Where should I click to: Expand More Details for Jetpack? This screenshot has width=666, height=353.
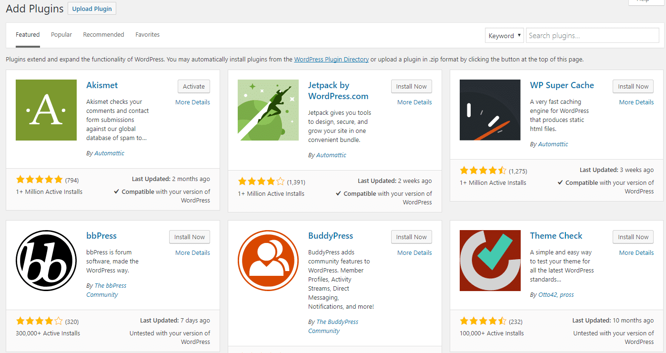tap(414, 102)
